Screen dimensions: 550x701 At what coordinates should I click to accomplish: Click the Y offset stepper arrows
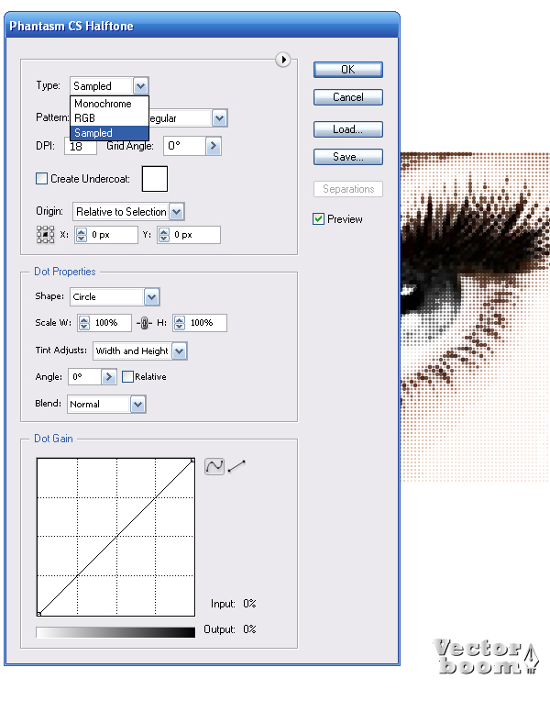click(x=164, y=235)
